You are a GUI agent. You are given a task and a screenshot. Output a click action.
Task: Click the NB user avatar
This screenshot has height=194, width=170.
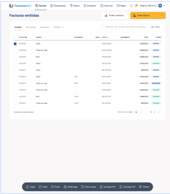tap(160, 6)
